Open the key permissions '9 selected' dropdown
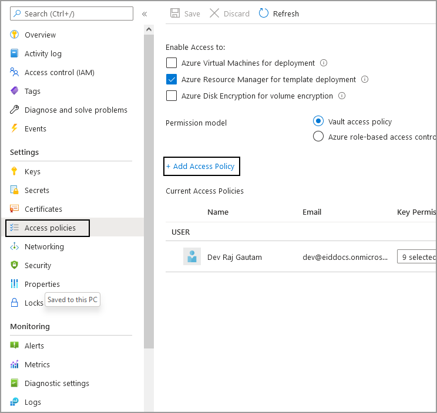This screenshot has height=413, width=437. pos(417,257)
